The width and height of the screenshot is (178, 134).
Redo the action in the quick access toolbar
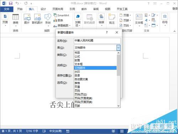coord(26,3)
